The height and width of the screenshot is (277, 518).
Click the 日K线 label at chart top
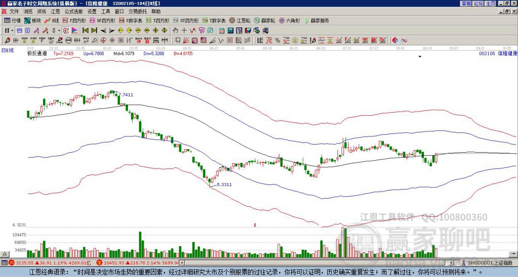[7, 50]
